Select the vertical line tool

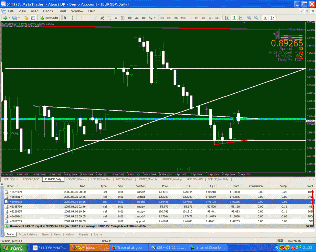tap(81, 18)
